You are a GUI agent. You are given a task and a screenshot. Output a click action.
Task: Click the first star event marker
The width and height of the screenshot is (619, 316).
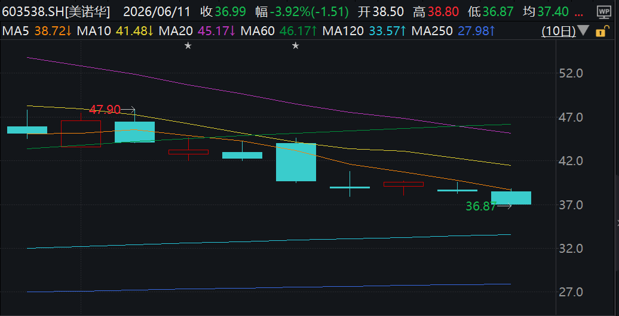[188, 46]
